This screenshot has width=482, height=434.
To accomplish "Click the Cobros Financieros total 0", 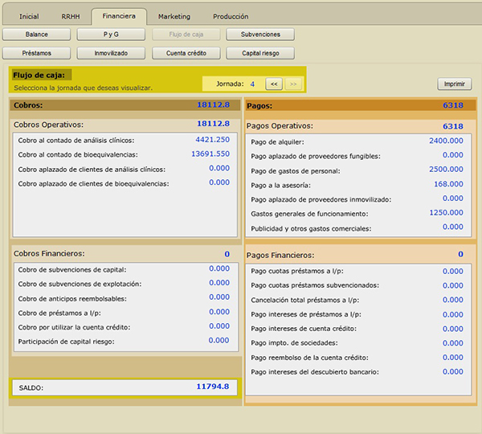I will [x=227, y=254].
